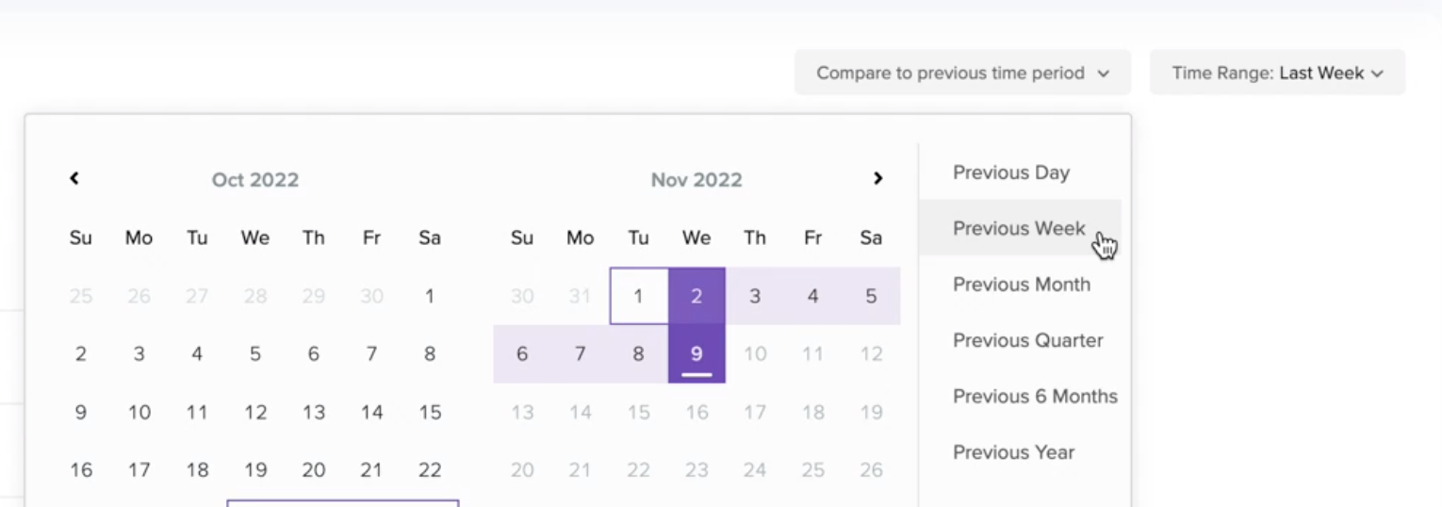Viewport: 1442px width, 507px height.
Task: Click October 9 in the calendar
Action: [81, 412]
